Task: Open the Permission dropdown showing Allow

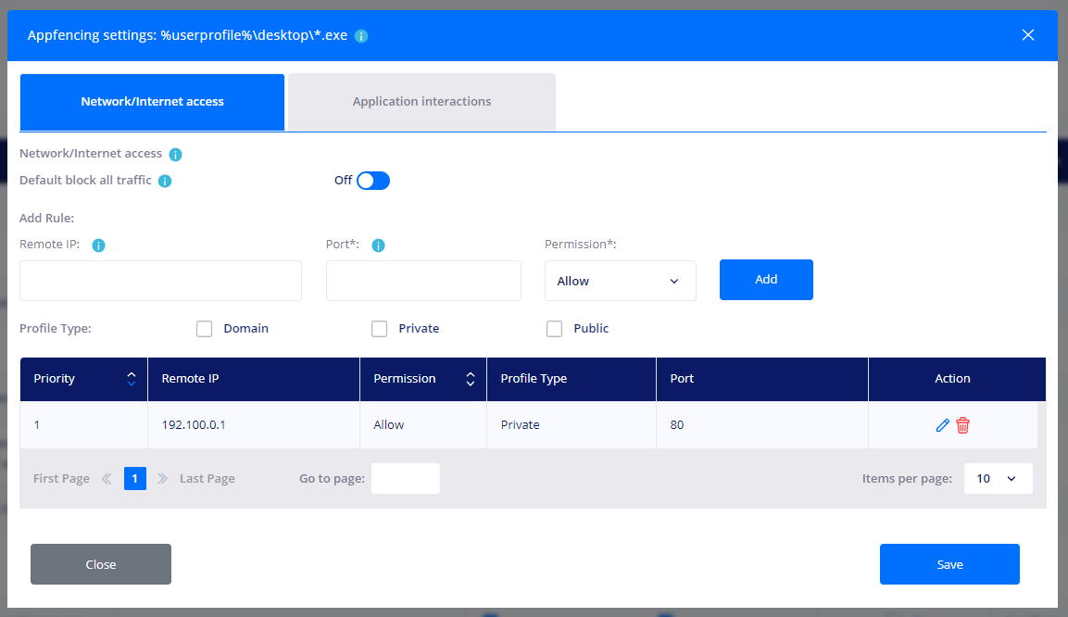Action: pyautogui.click(x=620, y=281)
